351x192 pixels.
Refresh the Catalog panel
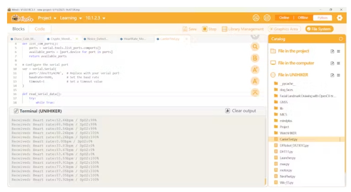(x=340, y=39)
